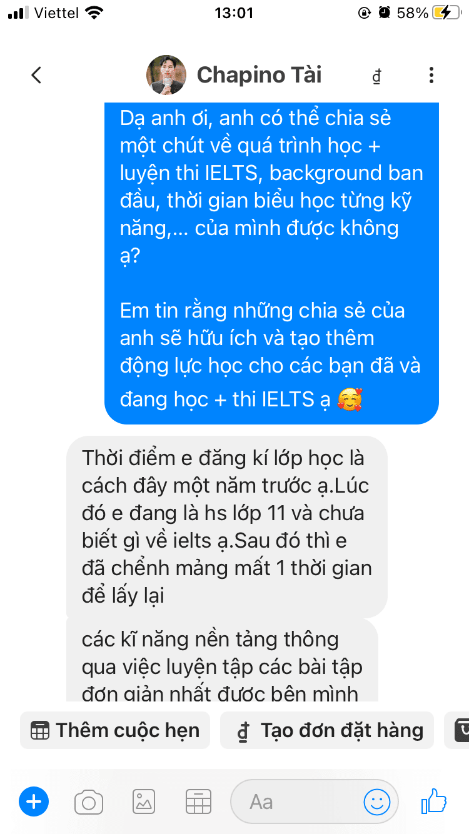Tap the 13:01 clock in status bar
Image resolution: width=469 pixels, height=834 pixels.
234,13
